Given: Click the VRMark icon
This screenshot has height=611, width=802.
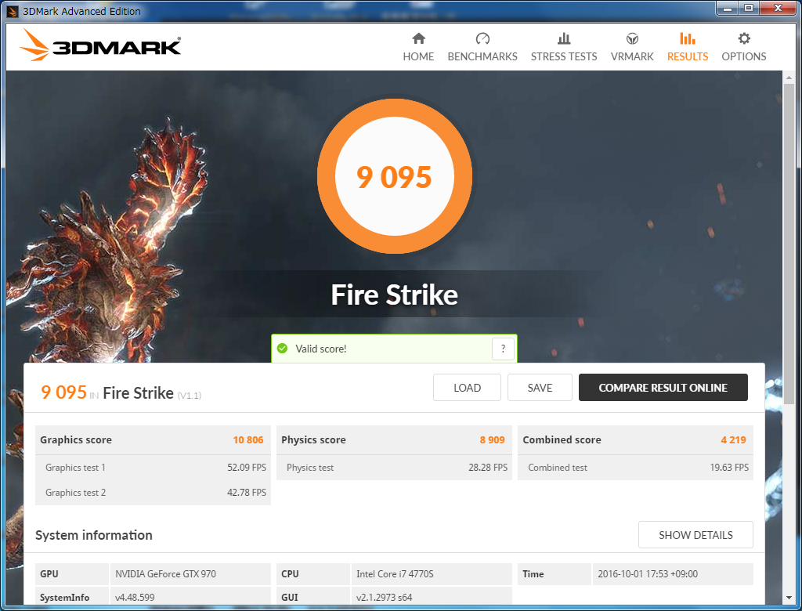Looking at the screenshot, I should [632, 38].
